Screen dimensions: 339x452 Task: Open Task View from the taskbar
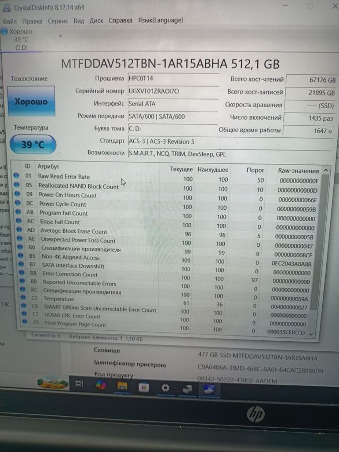[x=79, y=384]
